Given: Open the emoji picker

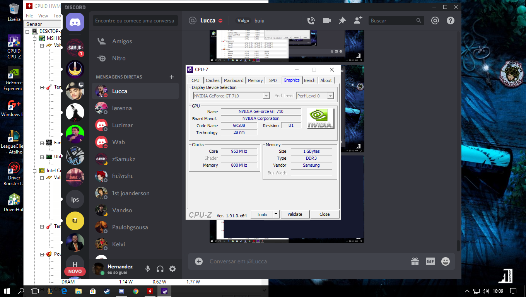Looking at the screenshot, I should [446, 261].
